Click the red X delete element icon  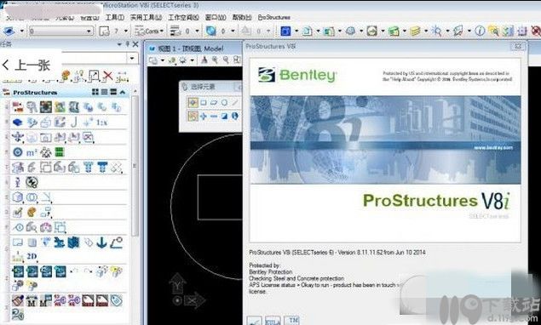108,75
